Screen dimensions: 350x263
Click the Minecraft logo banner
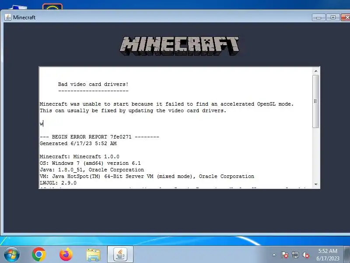click(x=179, y=46)
